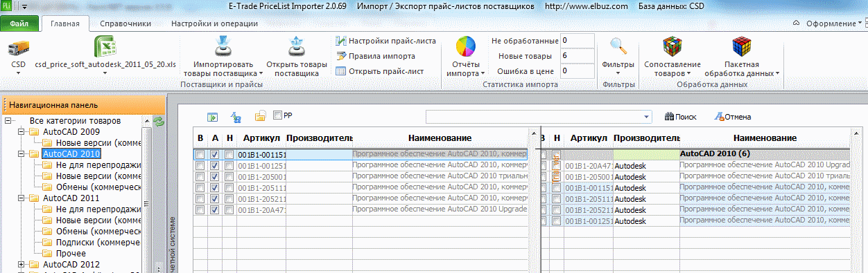Collapse the AutoCAD 2009 tree node
This screenshot has height=273, width=868.
point(21,131)
